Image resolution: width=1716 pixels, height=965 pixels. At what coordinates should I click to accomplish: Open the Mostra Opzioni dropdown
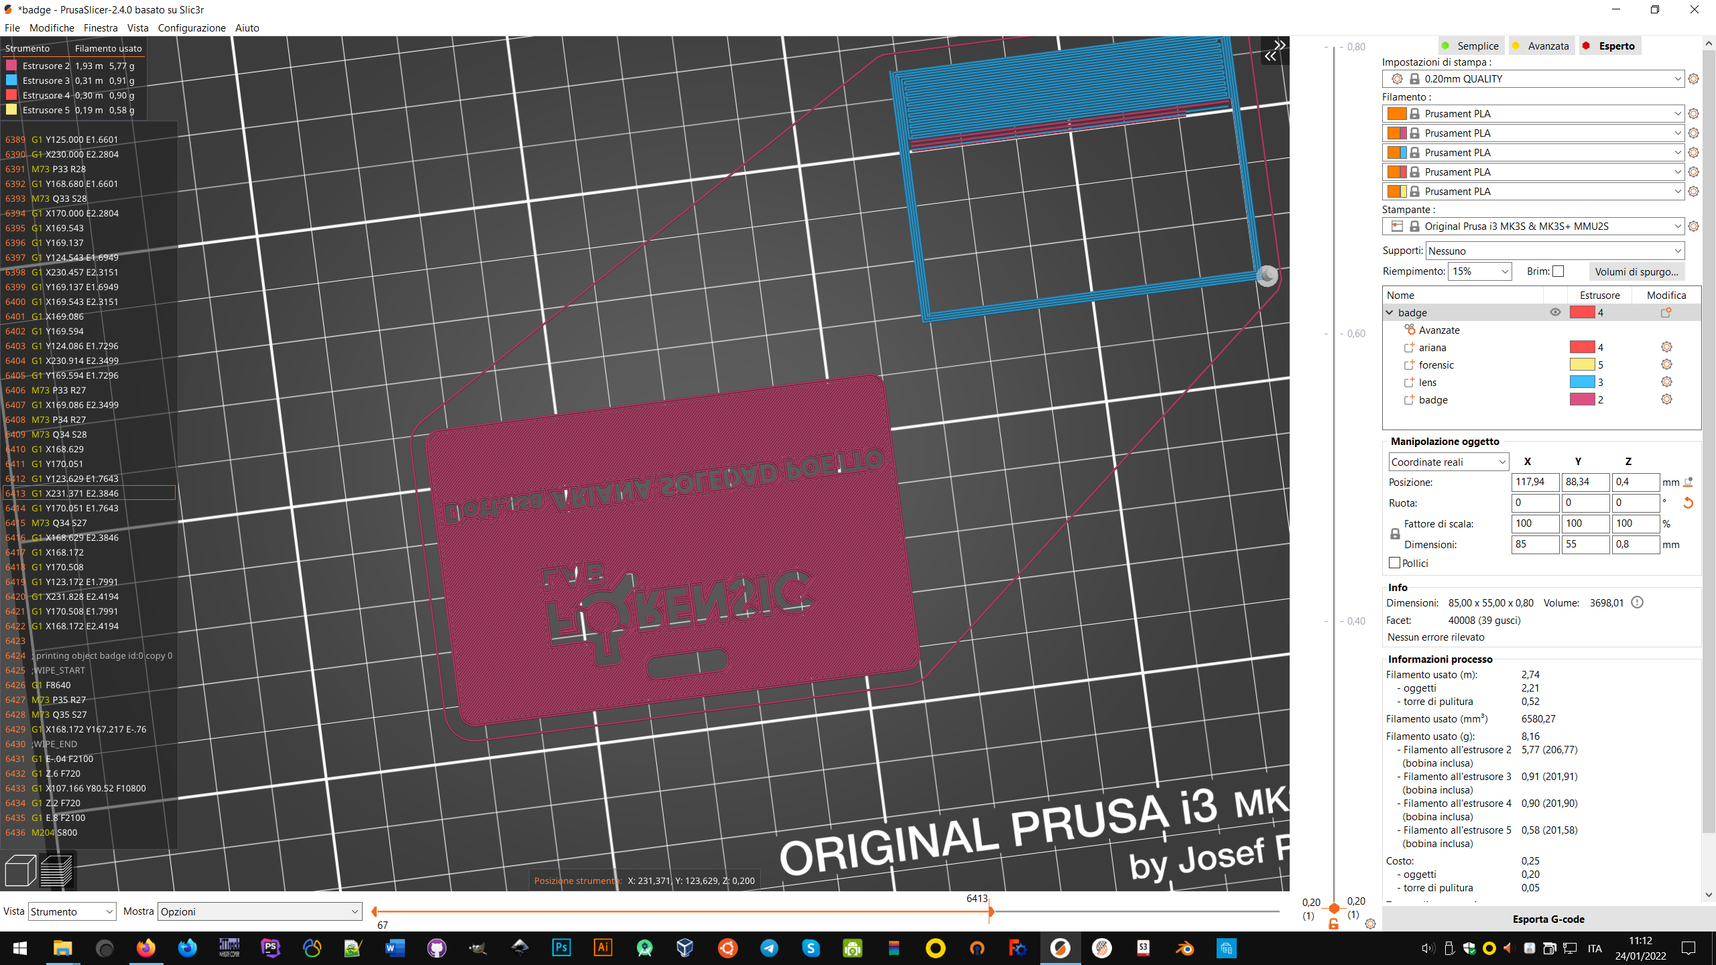[259, 911]
